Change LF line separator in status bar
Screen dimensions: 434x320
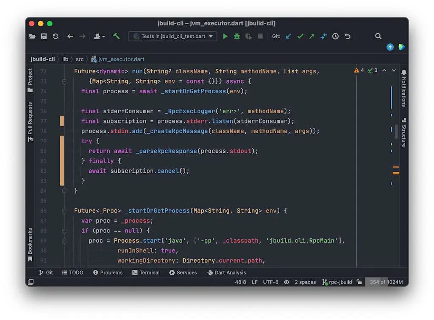tap(254, 282)
